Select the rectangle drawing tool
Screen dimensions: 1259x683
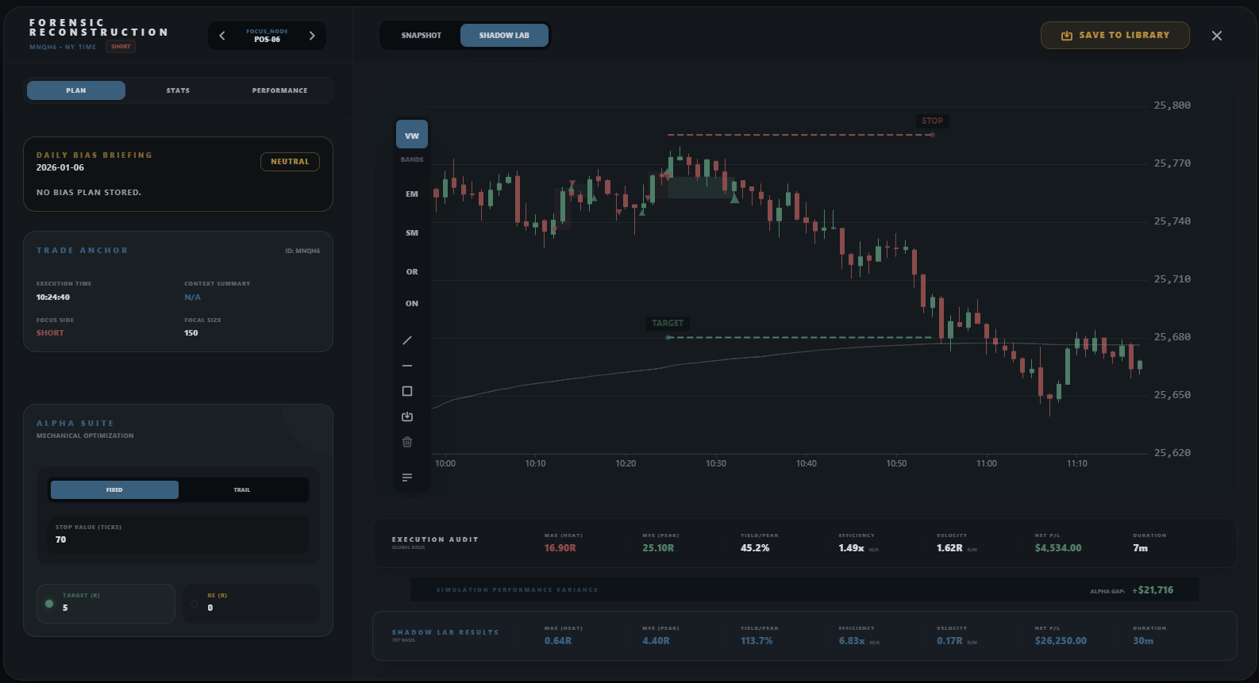(407, 391)
